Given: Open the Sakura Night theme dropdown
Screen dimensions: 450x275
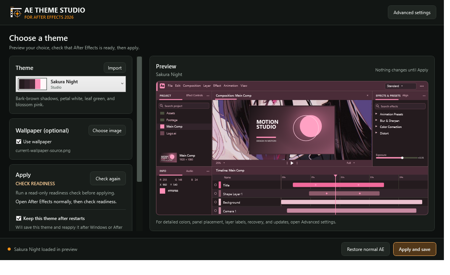Looking at the screenshot, I should [x=71, y=84].
